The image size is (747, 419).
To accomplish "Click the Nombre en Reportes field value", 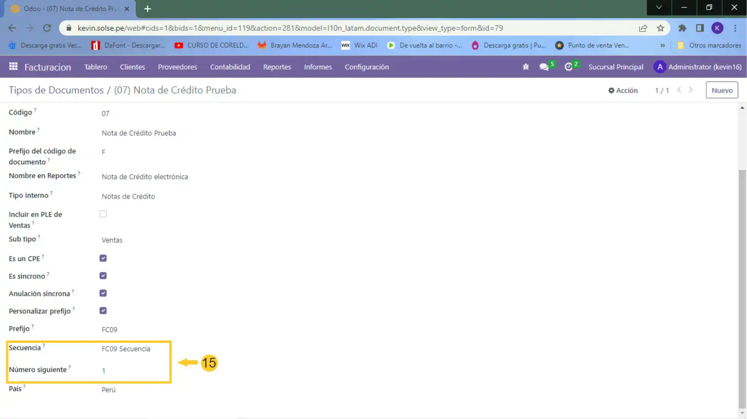I will [145, 177].
